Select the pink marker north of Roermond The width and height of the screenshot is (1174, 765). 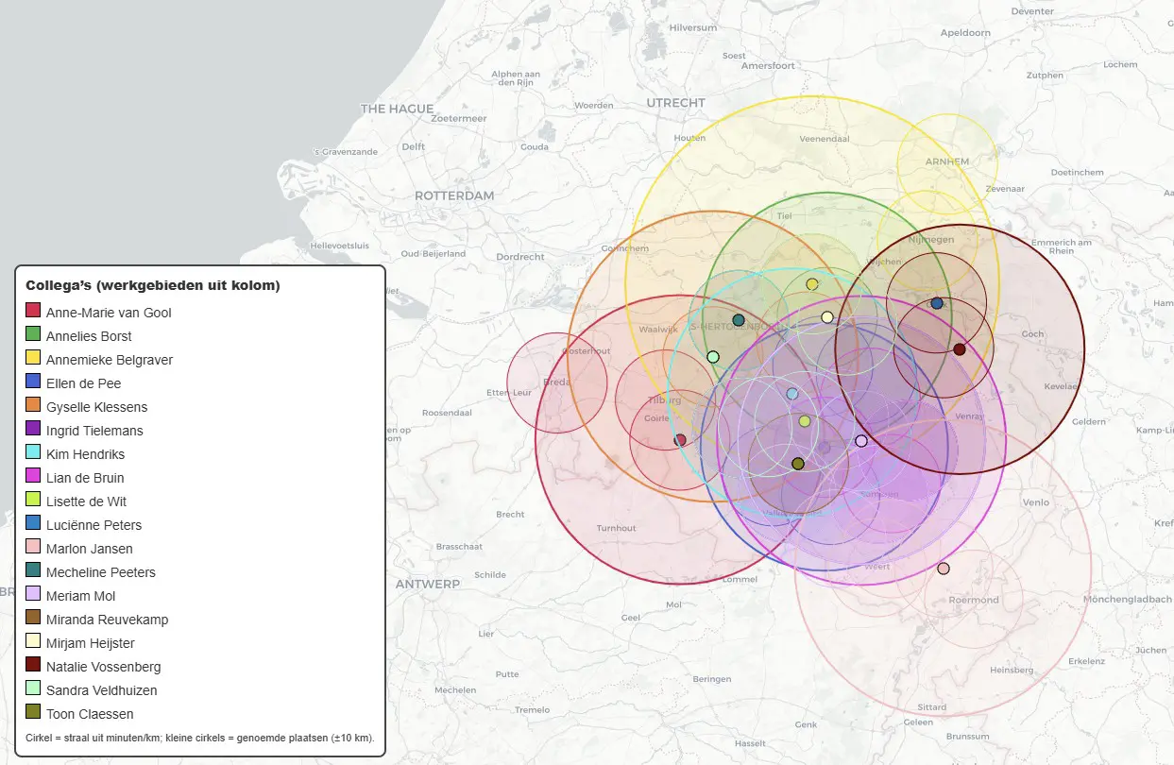point(944,569)
